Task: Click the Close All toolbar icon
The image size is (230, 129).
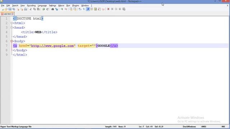Action: pyautogui.click(x=22, y=9)
